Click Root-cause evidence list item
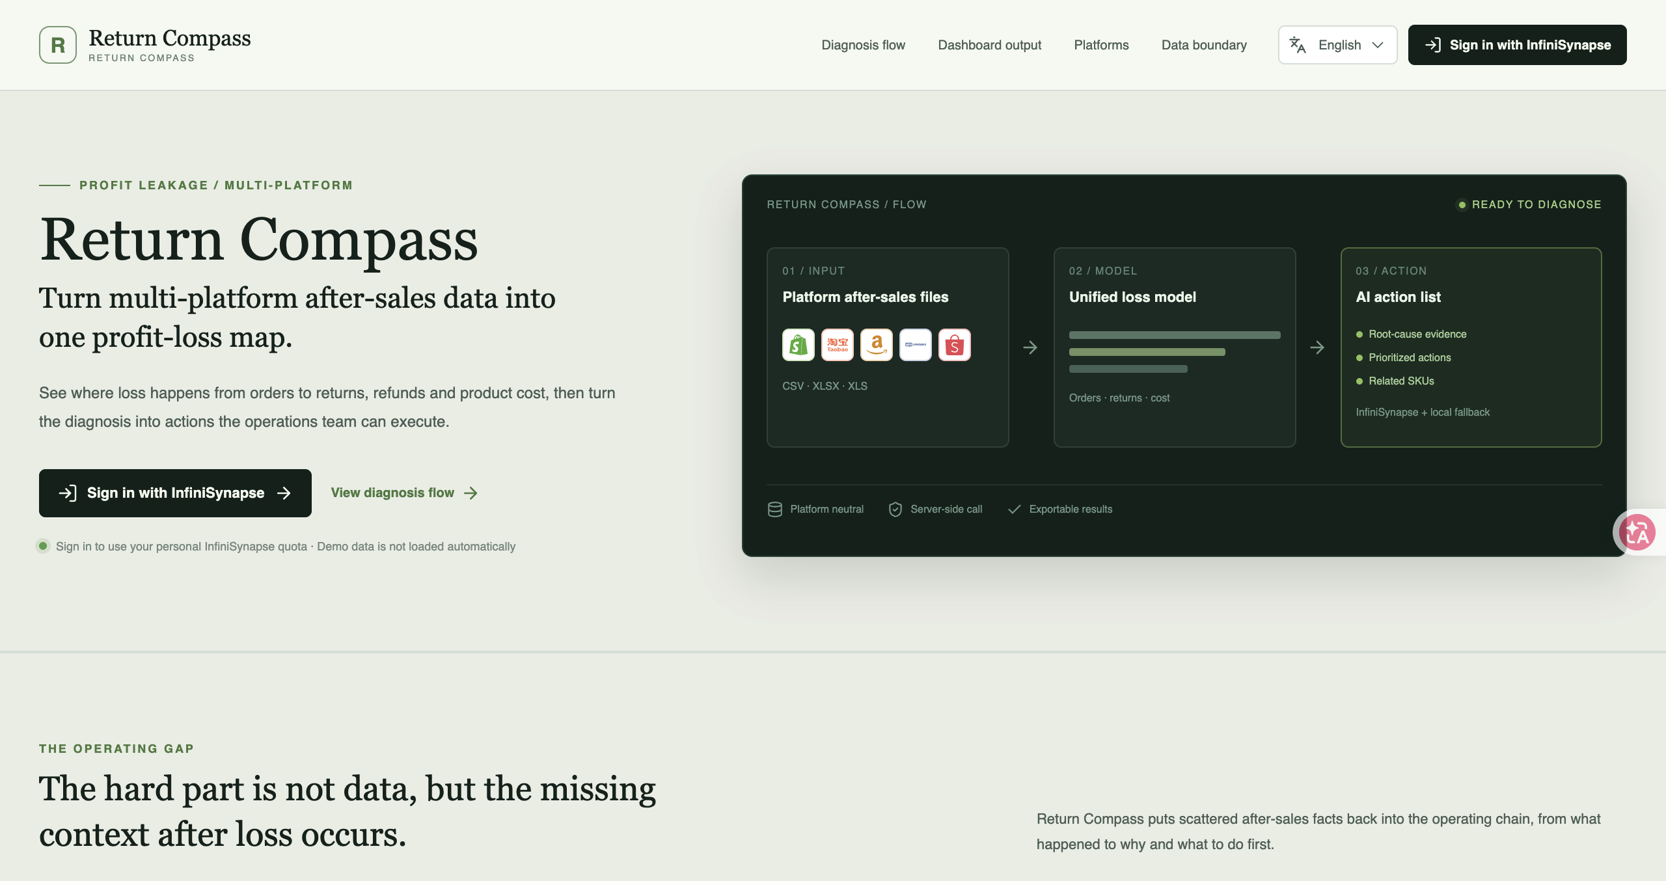The height and width of the screenshot is (881, 1666). pyautogui.click(x=1411, y=334)
